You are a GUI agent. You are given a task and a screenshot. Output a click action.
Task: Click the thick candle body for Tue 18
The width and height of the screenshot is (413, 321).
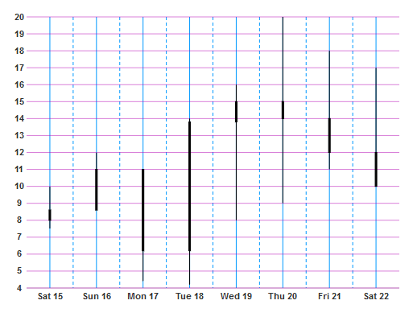click(x=190, y=186)
